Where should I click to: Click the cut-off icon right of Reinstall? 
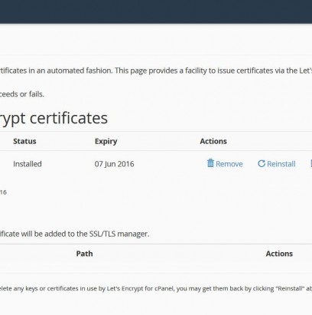(311, 163)
